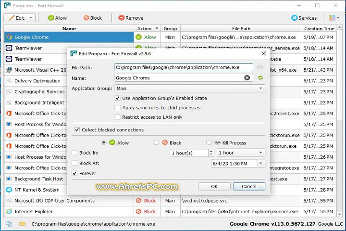Click Block icon in Internet Explorer row
346x231 pixels.
pos(138,211)
